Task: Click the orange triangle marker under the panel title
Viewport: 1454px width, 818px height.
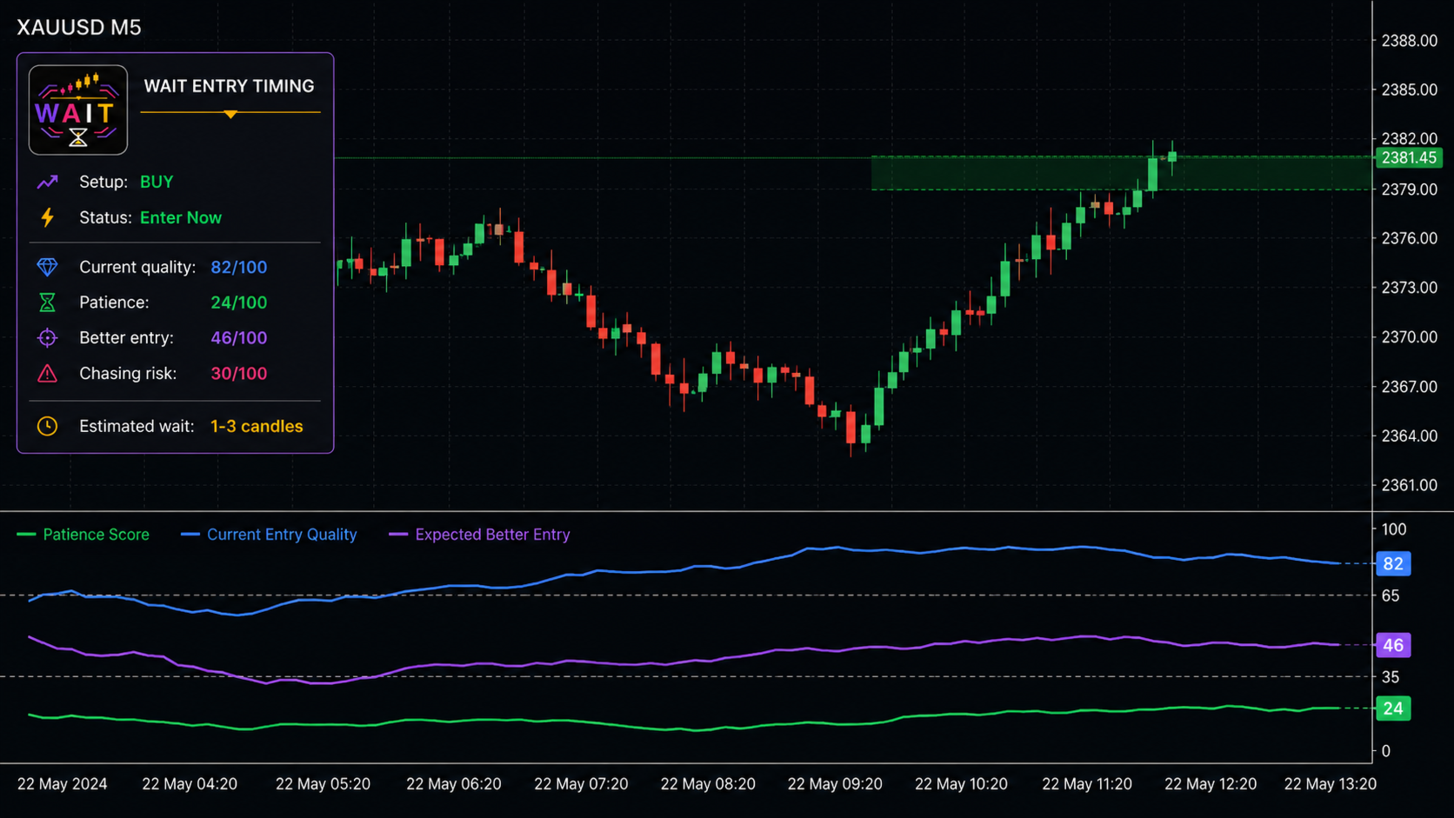Action: point(230,114)
